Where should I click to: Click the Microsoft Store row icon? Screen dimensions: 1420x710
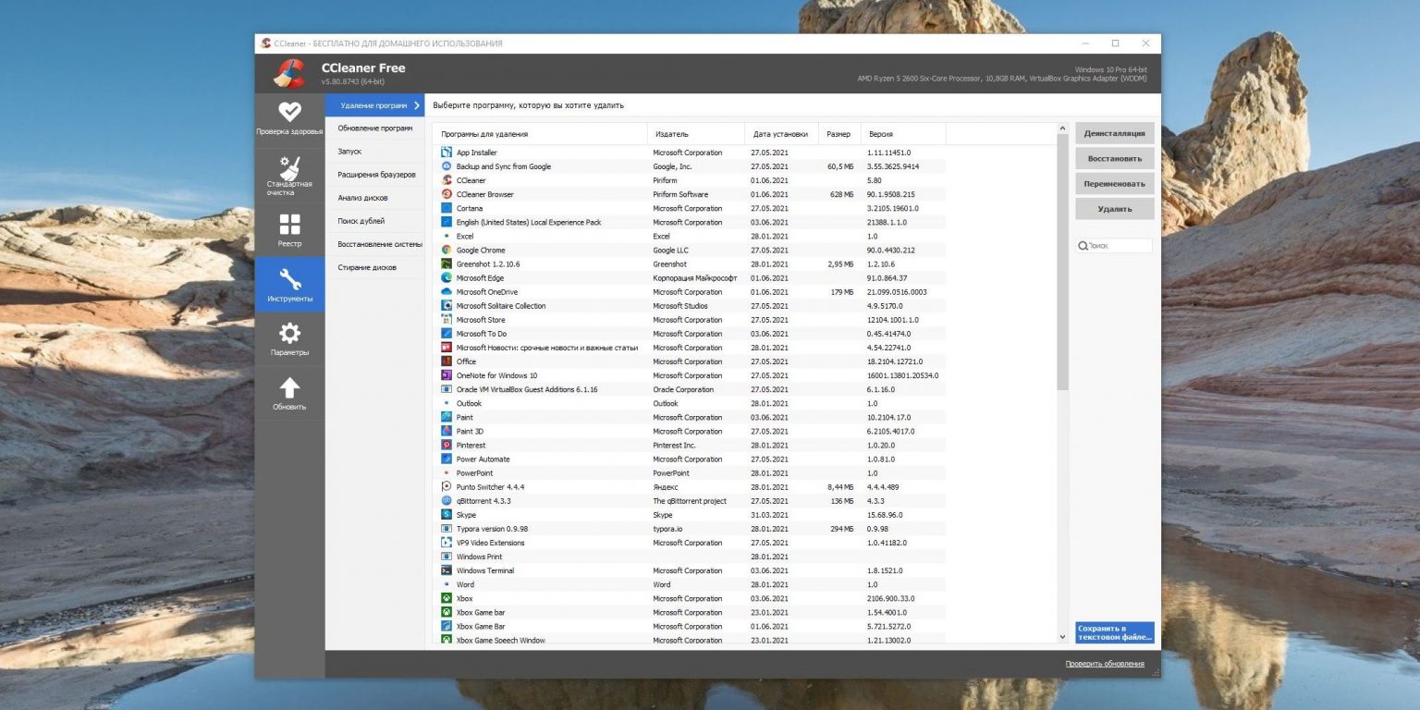[x=447, y=319]
